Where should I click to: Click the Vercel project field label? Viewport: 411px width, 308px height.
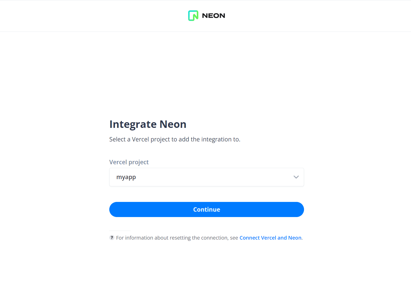(129, 162)
